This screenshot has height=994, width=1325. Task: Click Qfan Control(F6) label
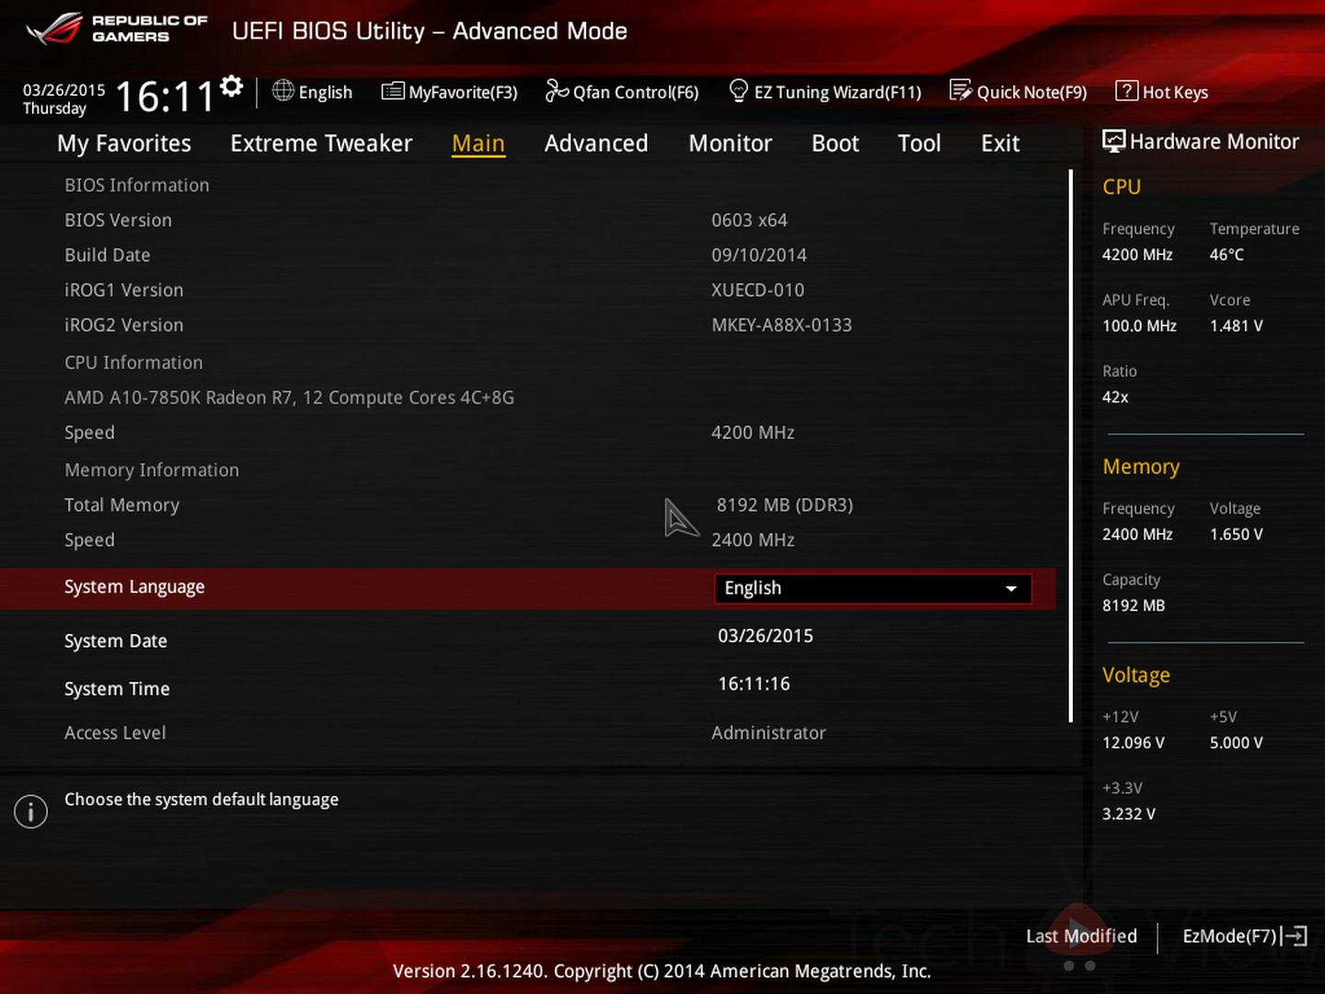click(636, 92)
